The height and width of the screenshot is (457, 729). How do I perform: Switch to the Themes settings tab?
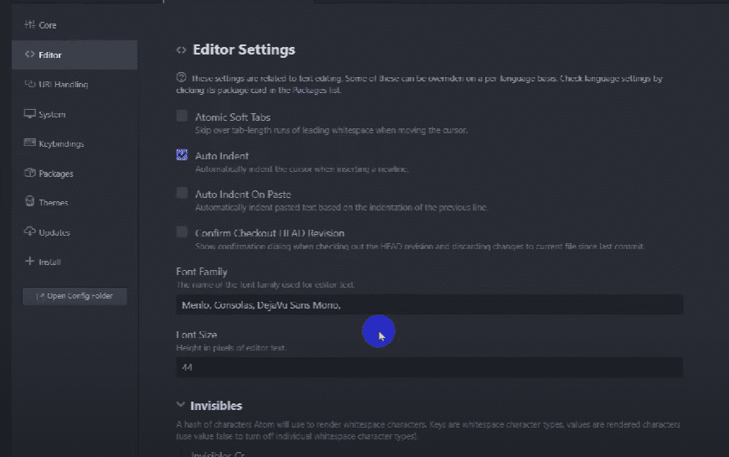coord(54,203)
